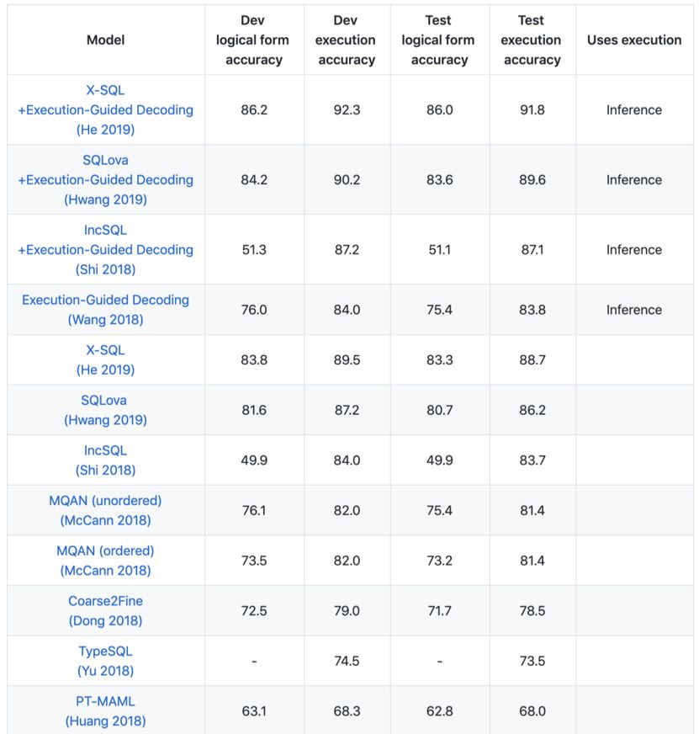Follow the Execution-Guided Decoding (Wang 2018) link

click(105, 310)
